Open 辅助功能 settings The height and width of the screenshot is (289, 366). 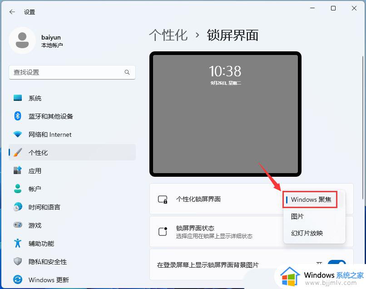pos(72,243)
